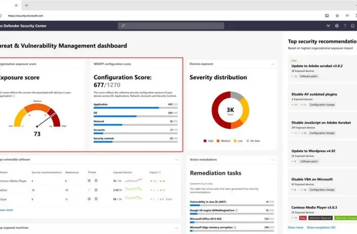Sort by Weaknesses column header
Viewport: 357px width, 234px height.
point(72,172)
